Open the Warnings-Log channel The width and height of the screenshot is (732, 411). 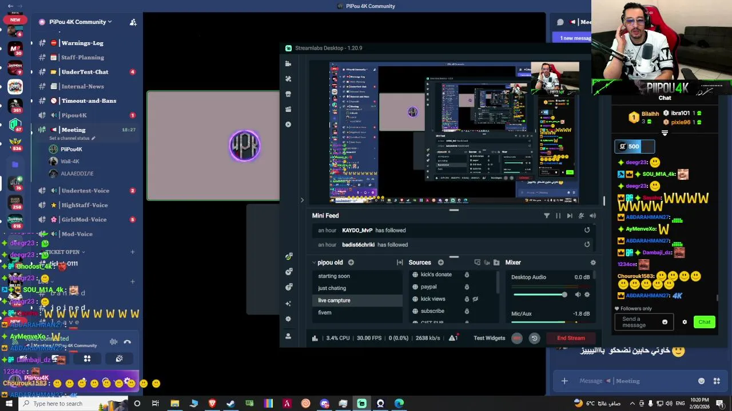82,43
